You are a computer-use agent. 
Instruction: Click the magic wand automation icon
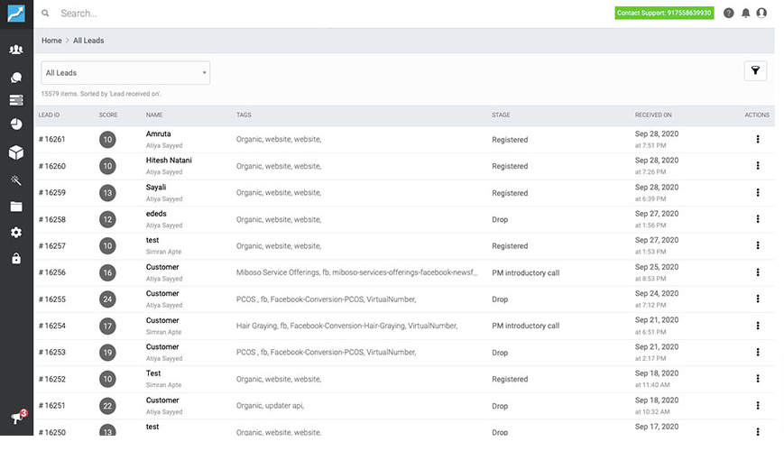[16, 179]
